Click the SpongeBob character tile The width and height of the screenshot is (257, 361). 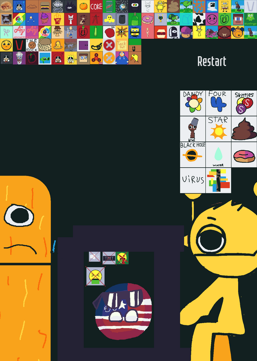coord(225,6)
